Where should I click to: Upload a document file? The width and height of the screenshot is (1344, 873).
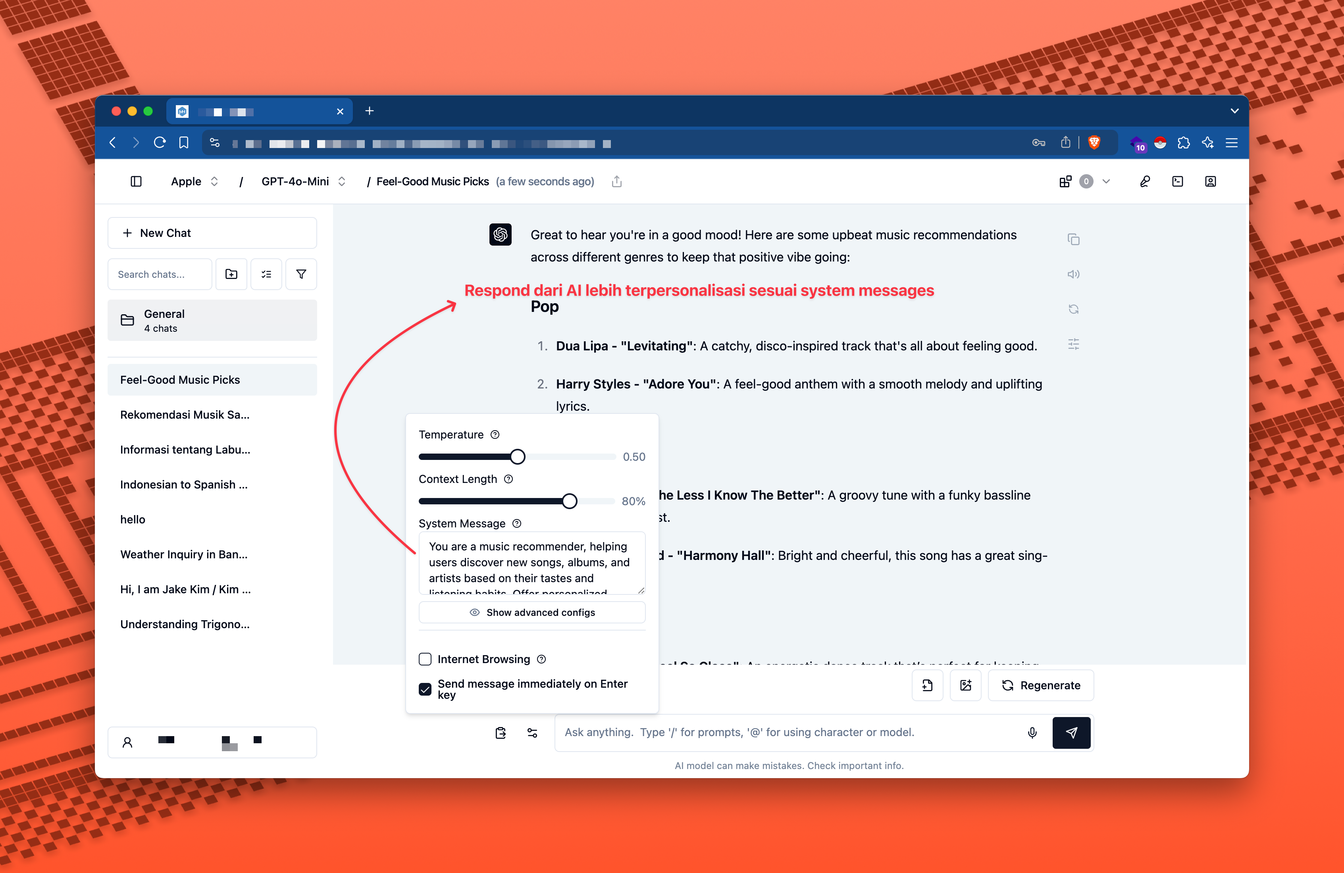pyautogui.click(x=927, y=686)
